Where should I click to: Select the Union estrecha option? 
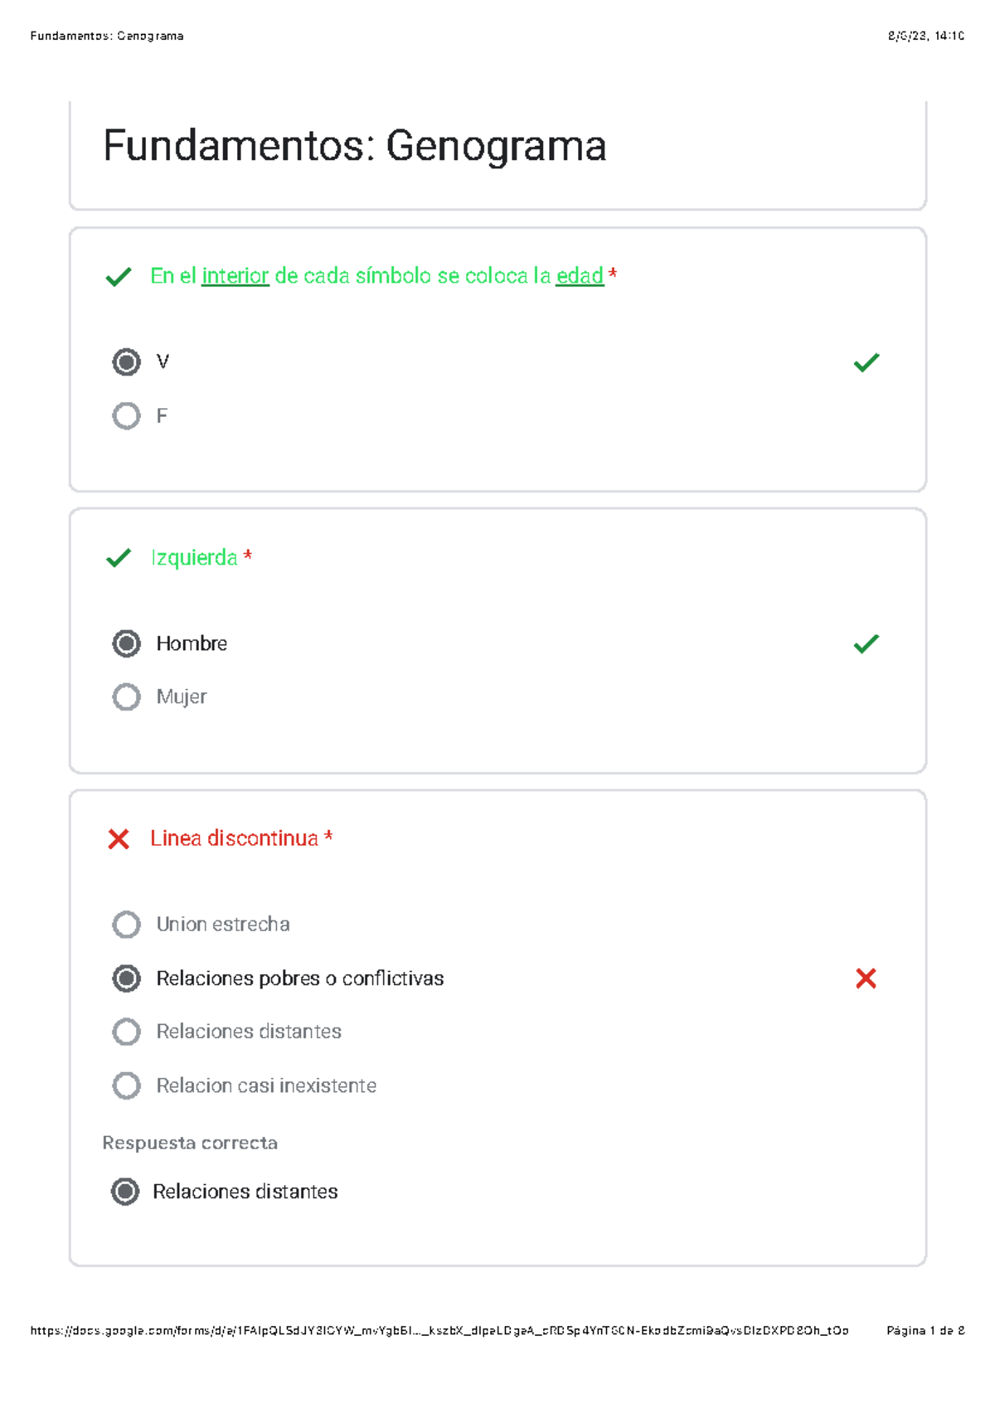pos(126,925)
